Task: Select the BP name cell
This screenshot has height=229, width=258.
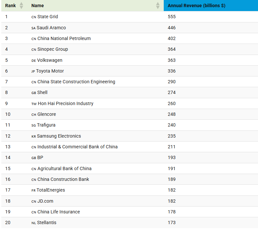Action: [x=40, y=157]
